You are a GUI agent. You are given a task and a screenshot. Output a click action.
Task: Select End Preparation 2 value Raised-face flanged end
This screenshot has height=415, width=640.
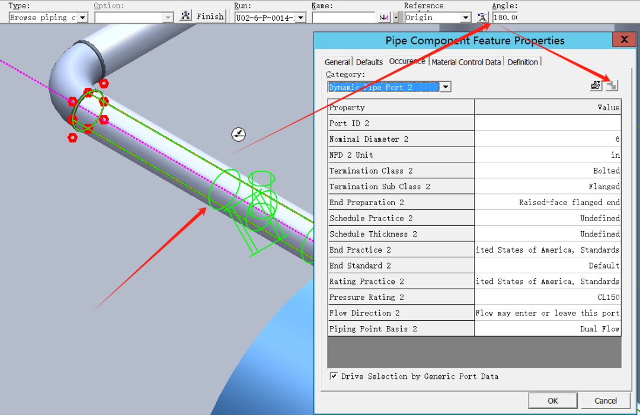[548, 202]
